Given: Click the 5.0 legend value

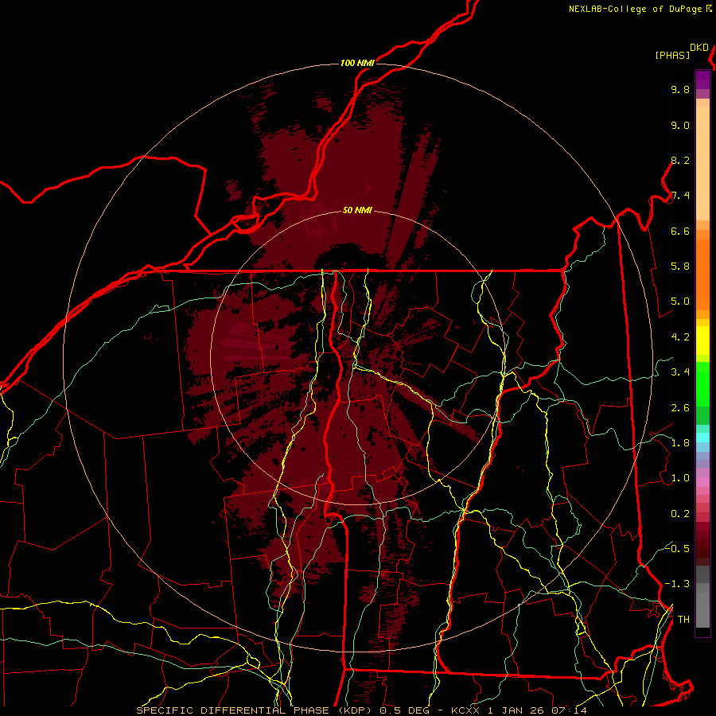Looking at the screenshot, I should click(680, 302).
